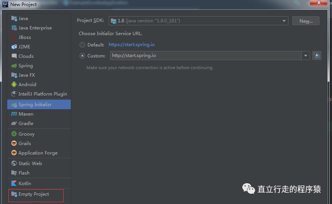
Task: Select Spring project type label
Action: [26, 66]
